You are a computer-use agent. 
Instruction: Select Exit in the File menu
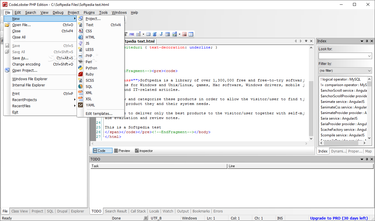[x=40, y=112]
